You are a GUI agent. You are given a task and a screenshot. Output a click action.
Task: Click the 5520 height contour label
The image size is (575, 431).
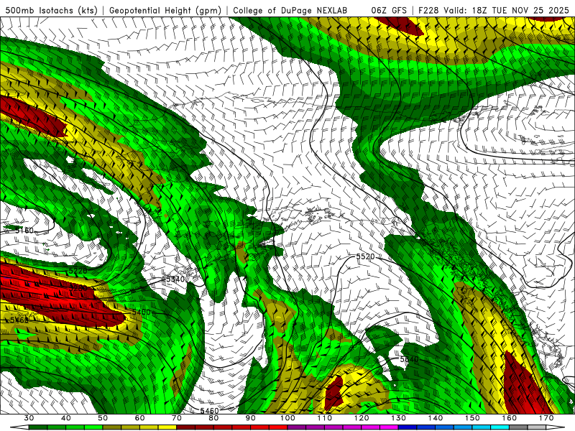pos(366,256)
